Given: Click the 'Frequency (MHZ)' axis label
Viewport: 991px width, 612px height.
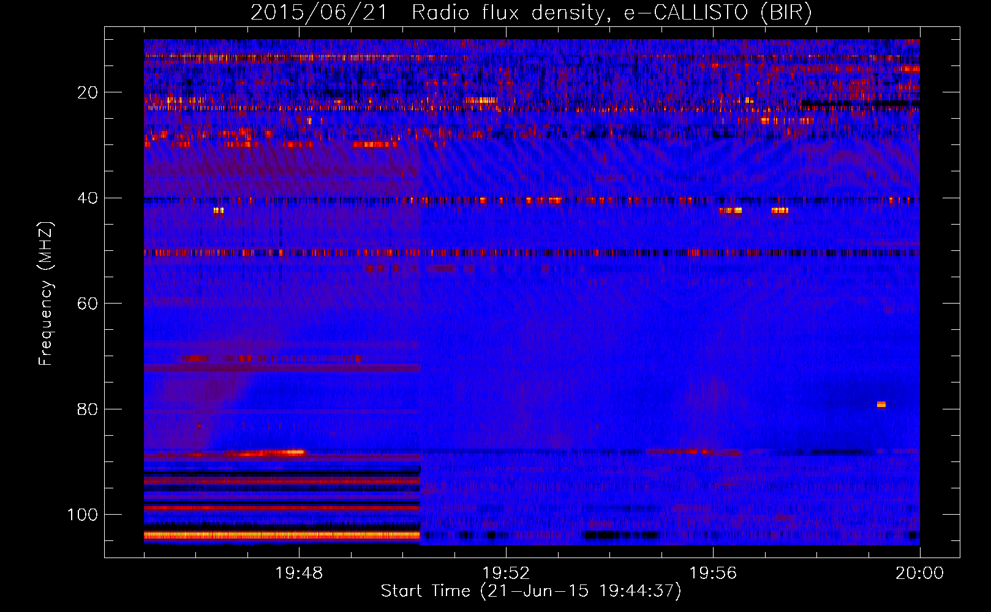Looking at the screenshot, I should tap(46, 294).
